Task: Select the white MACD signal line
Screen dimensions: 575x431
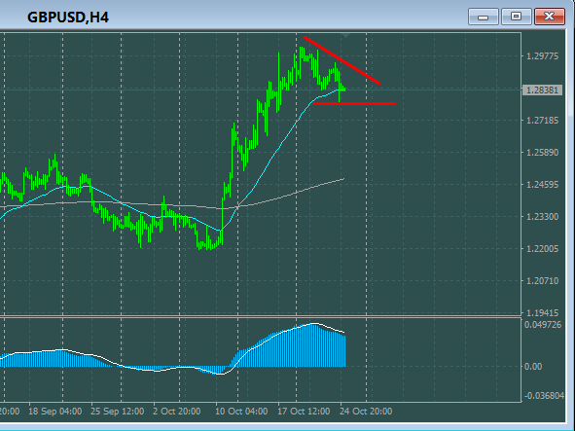Action: (257, 343)
